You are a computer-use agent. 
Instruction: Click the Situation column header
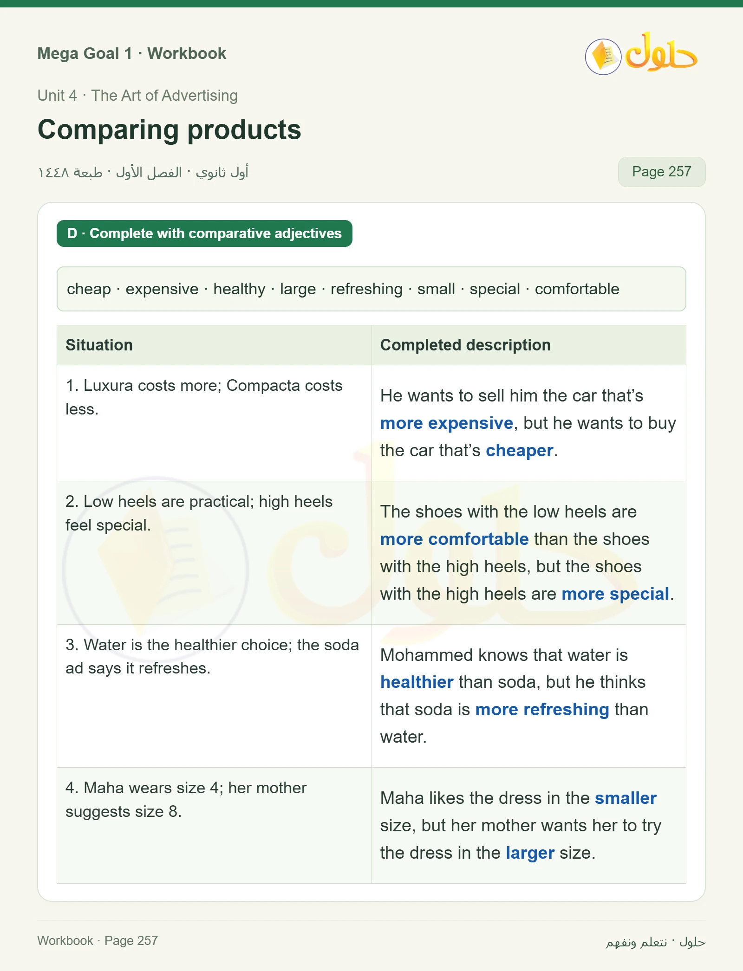coord(214,345)
